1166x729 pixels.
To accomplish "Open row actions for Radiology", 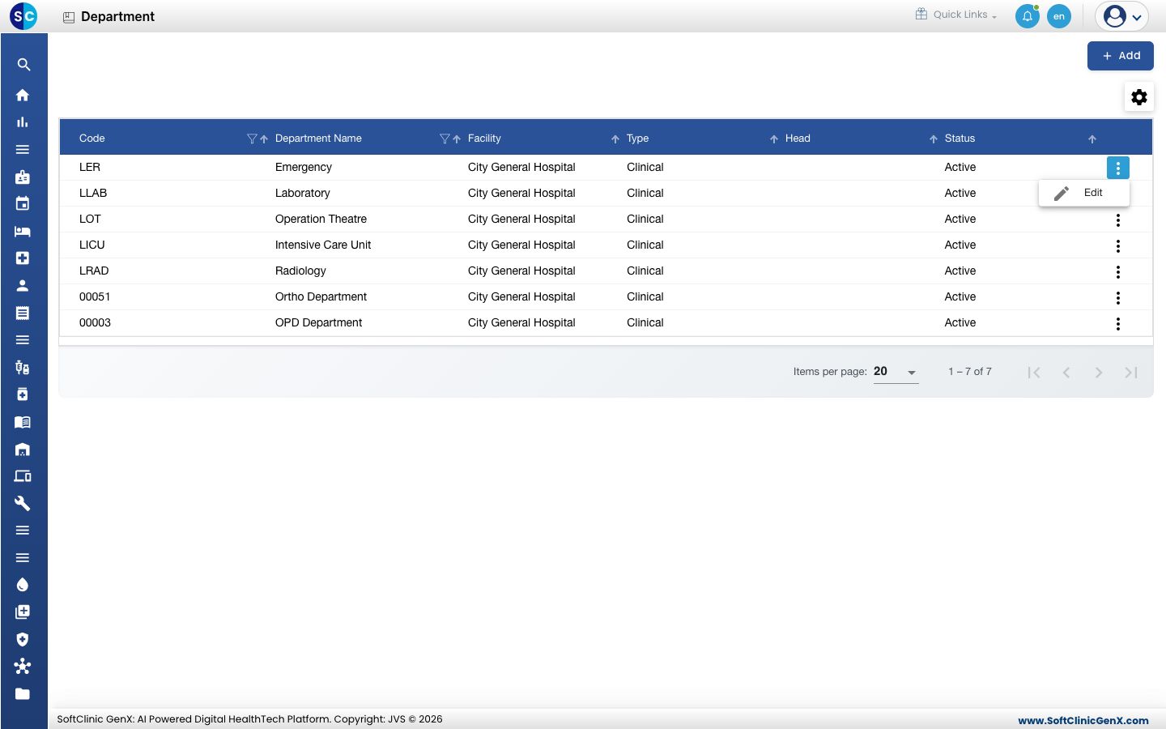I will 1118,271.
